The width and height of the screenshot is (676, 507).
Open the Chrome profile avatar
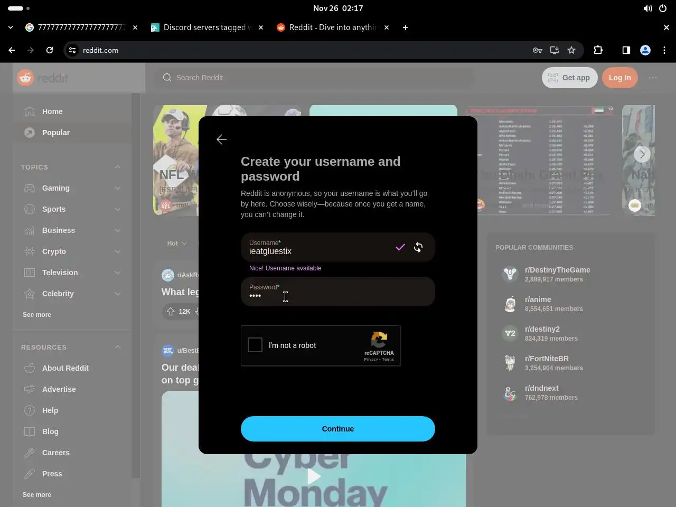click(645, 50)
